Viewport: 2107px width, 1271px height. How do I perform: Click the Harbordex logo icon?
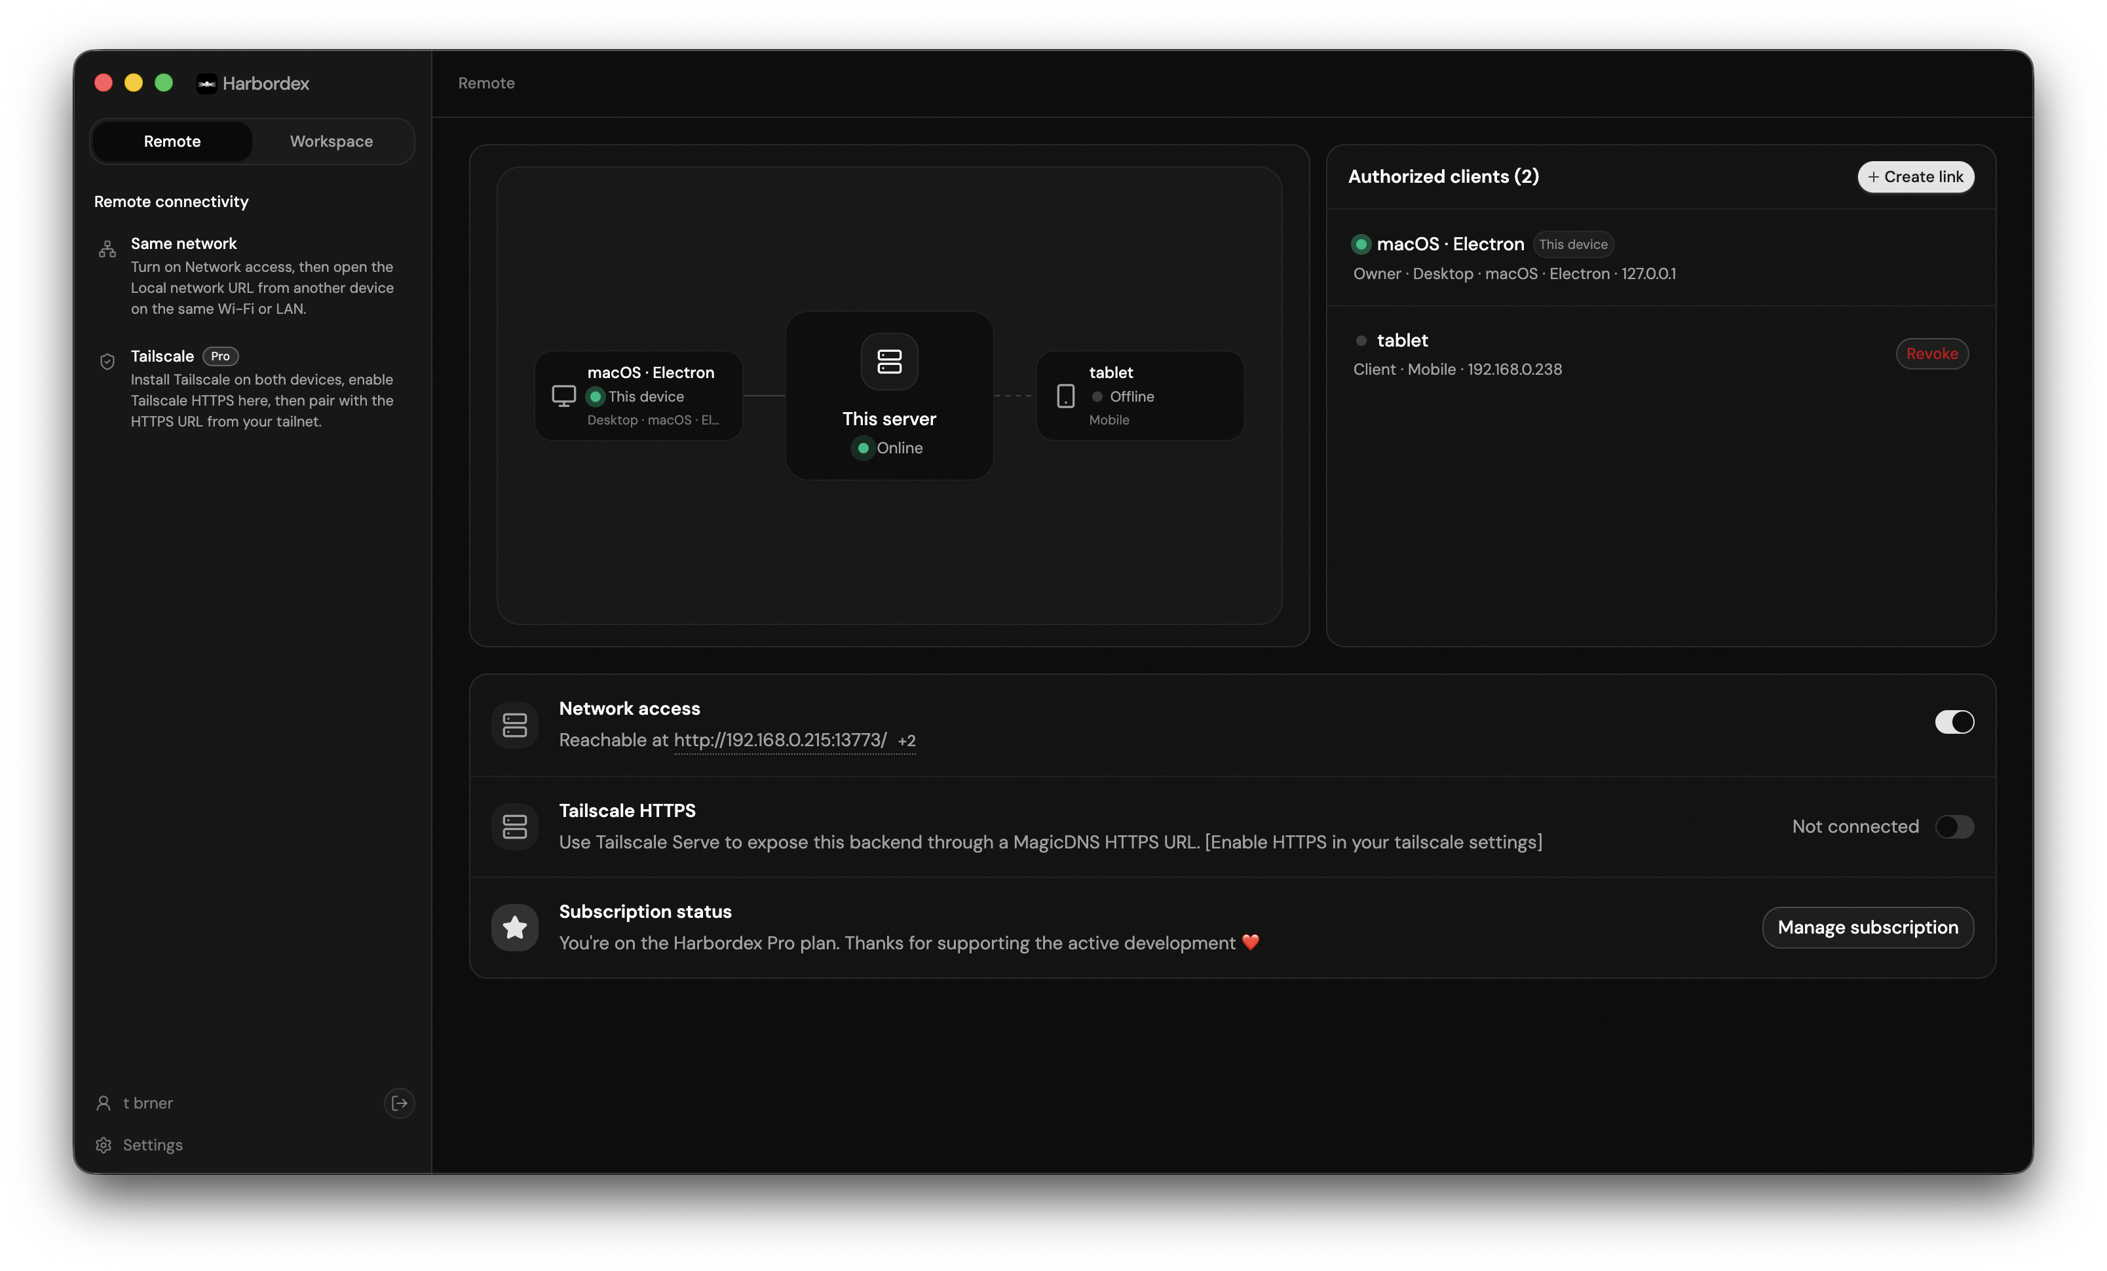206,83
